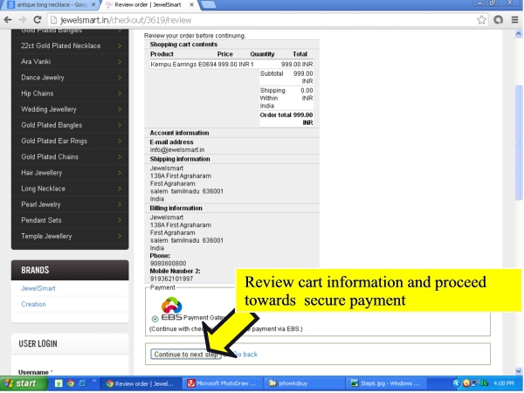
Task: Switch to antique long necklace tab
Action: (50, 4)
